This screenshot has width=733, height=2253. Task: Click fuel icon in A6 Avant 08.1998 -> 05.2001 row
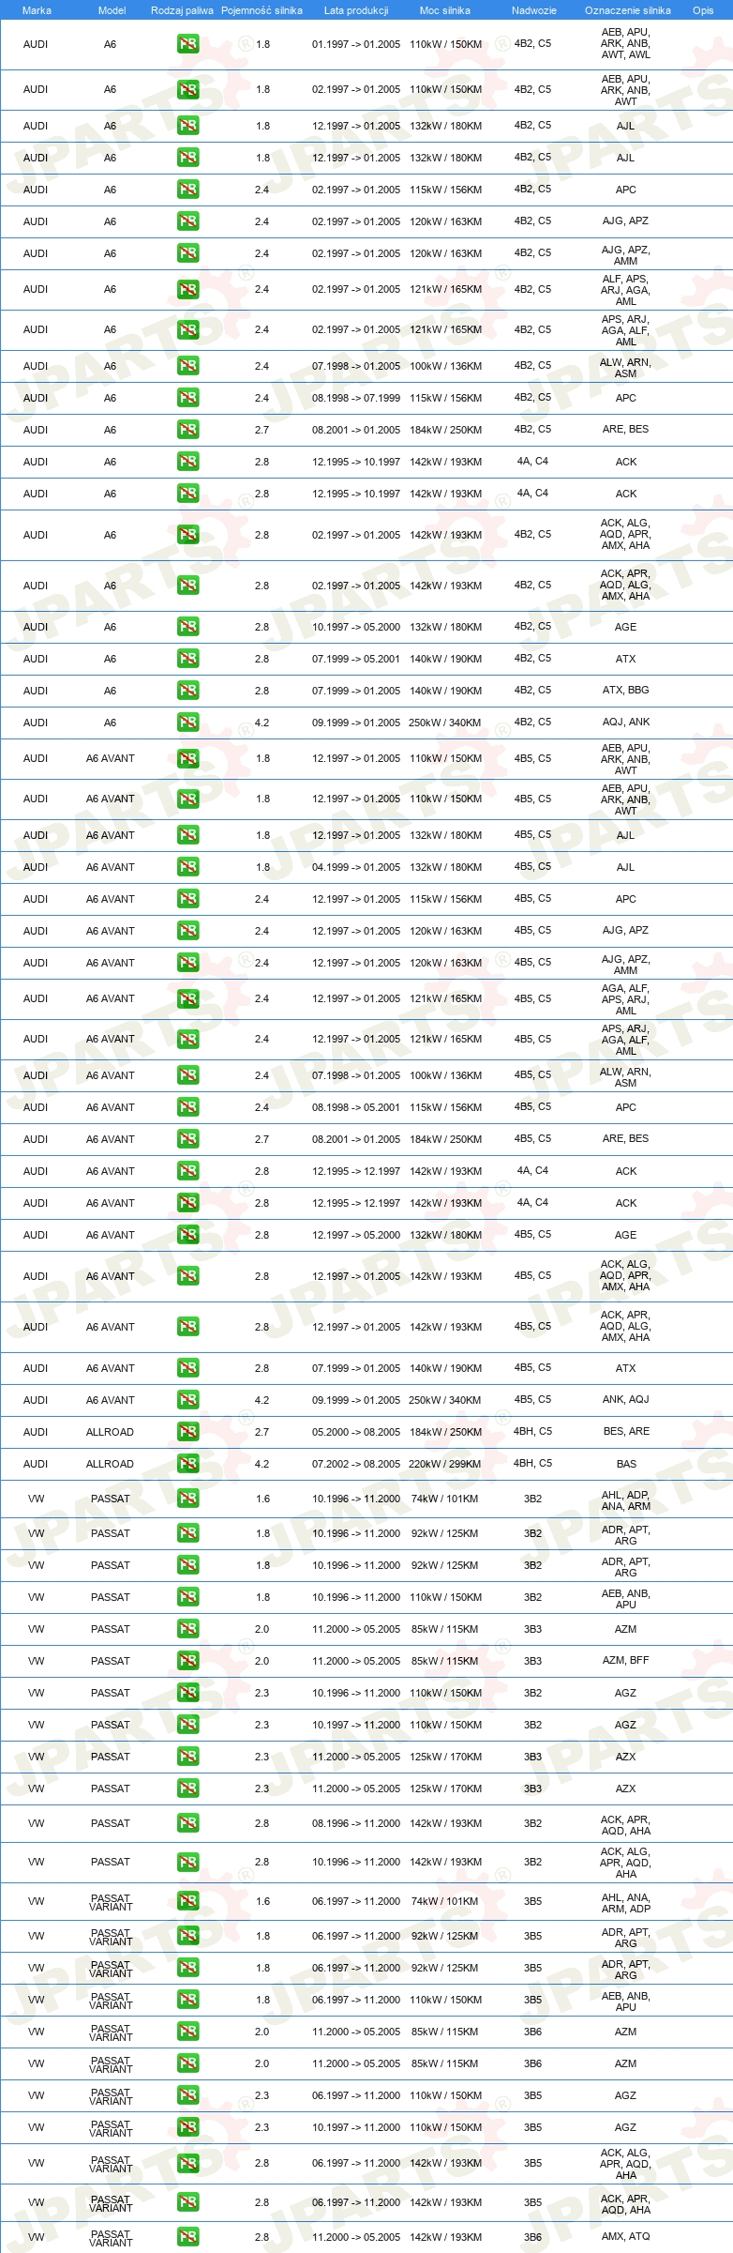click(187, 1107)
